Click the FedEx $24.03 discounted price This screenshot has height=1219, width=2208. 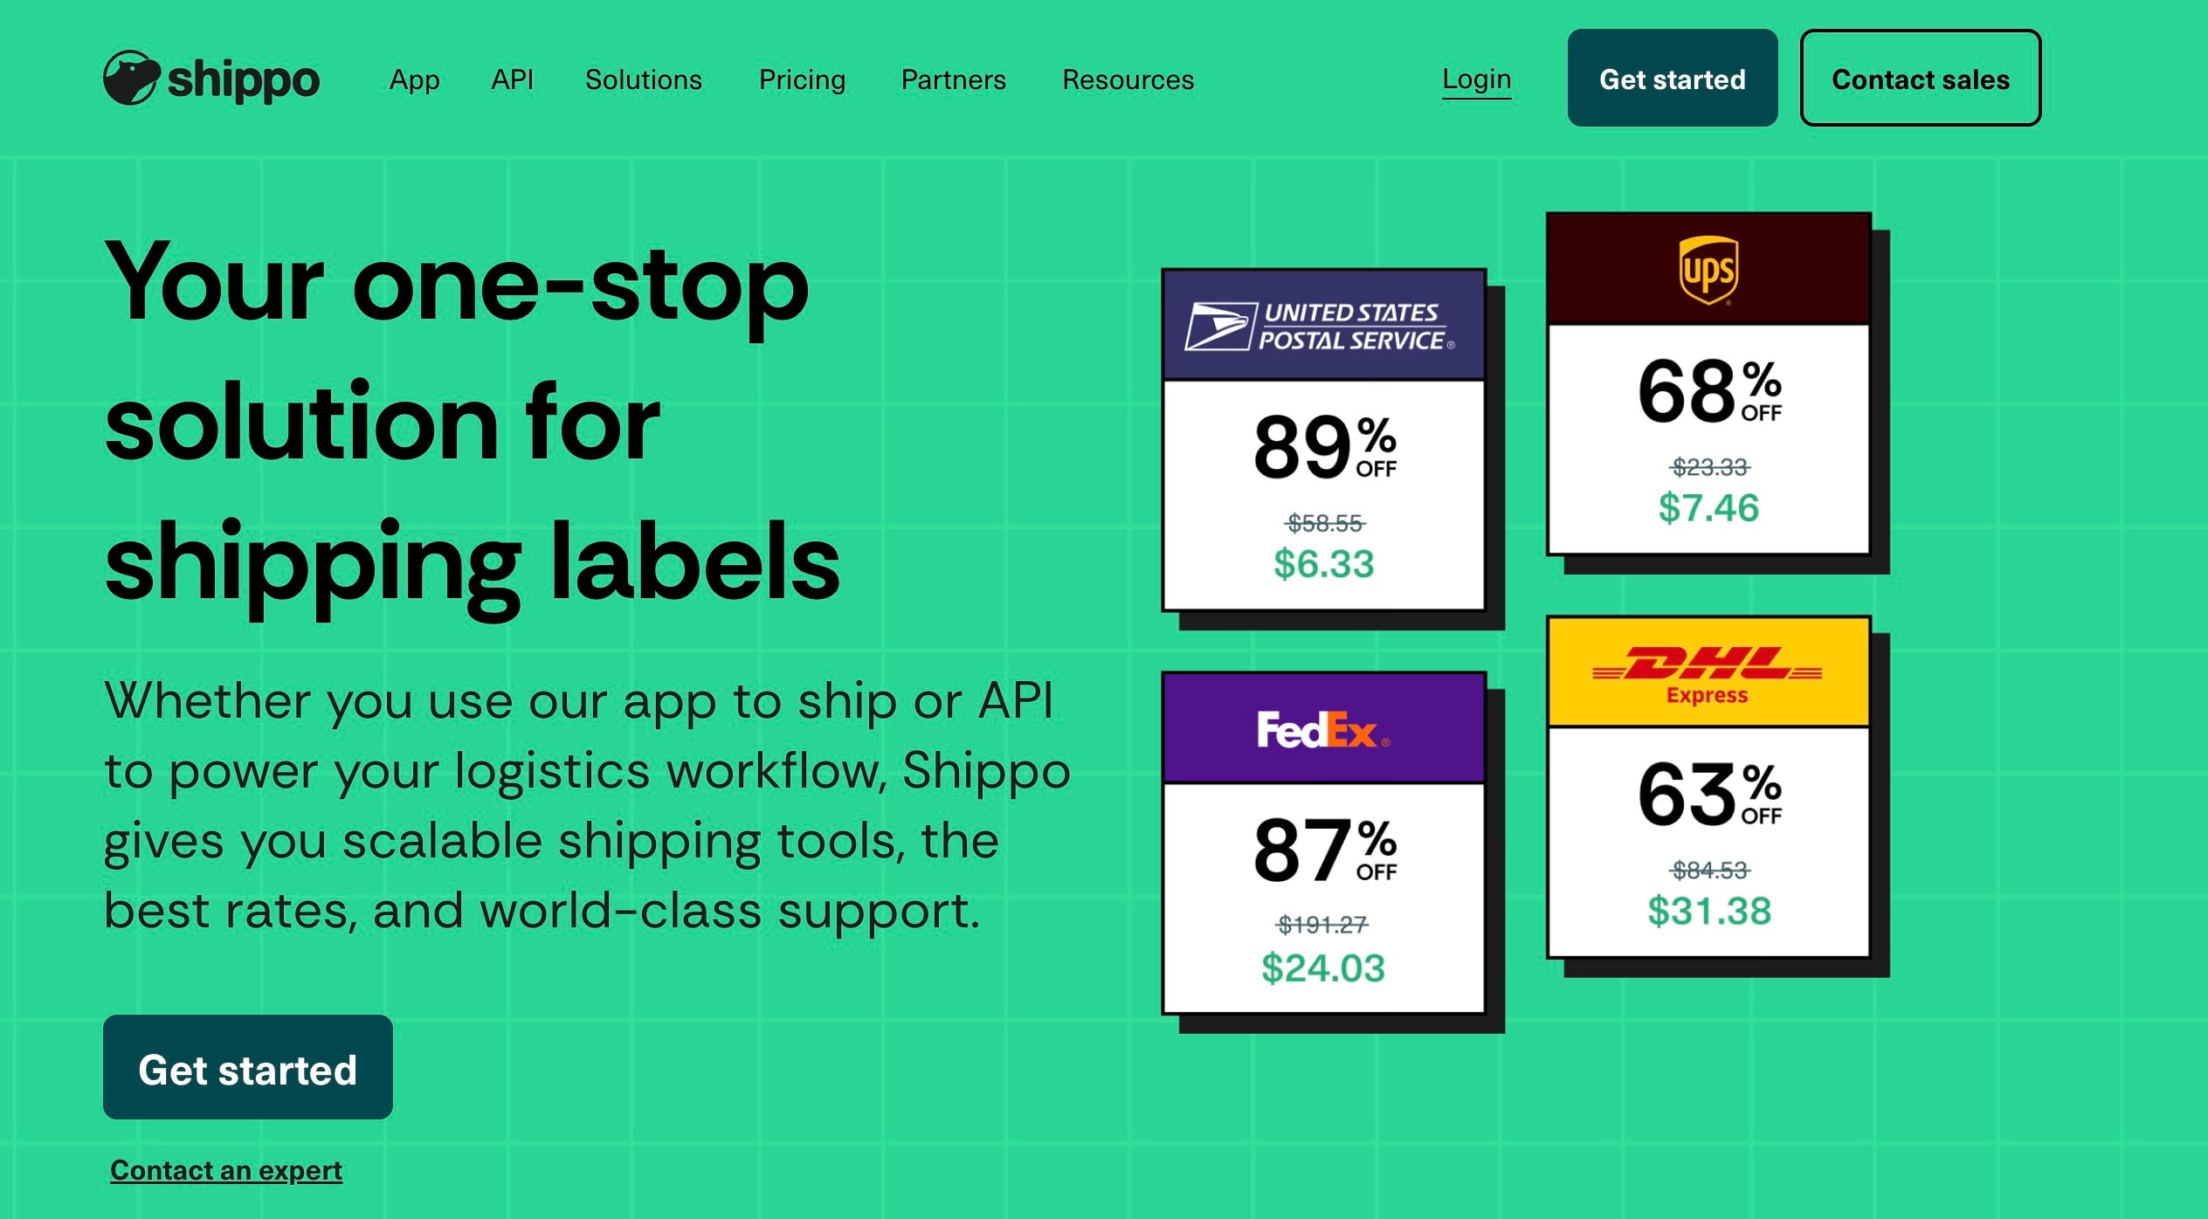point(1323,968)
